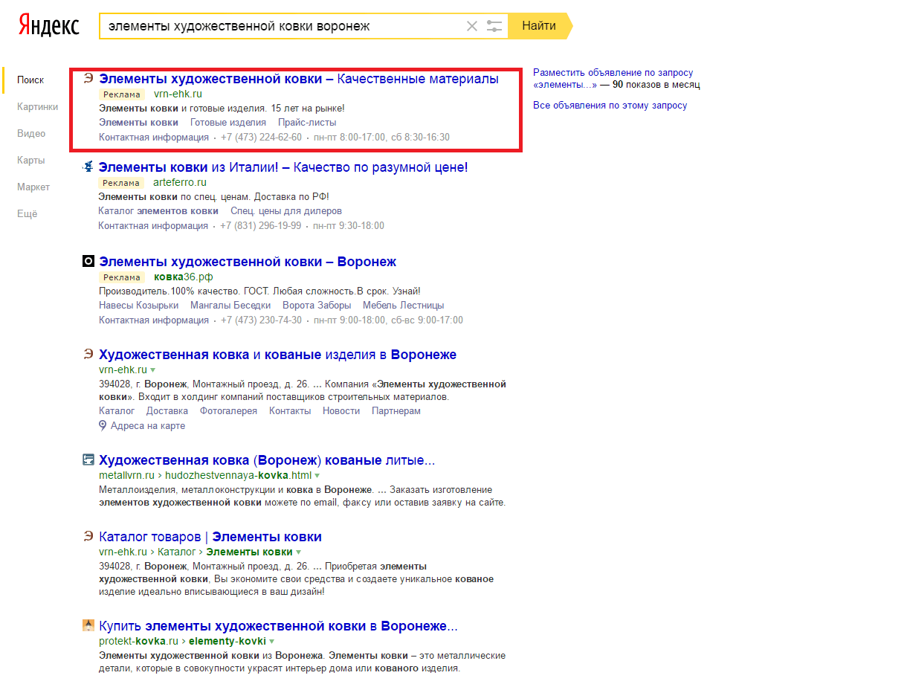The height and width of the screenshot is (687, 907).
Task: Expand dropdown arrow next to vrn-ehk.ru URL
Action: tap(153, 370)
